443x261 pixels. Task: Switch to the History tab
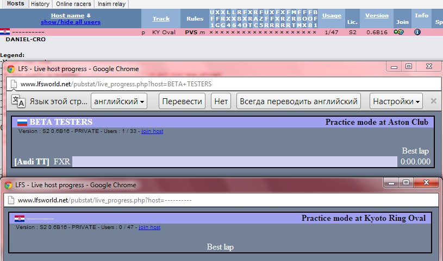coord(40,4)
